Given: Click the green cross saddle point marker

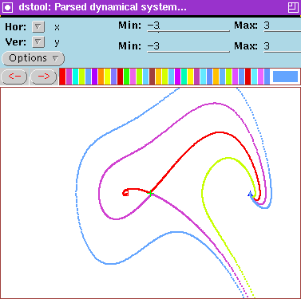Looking at the screenshot, I should pos(151,193).
